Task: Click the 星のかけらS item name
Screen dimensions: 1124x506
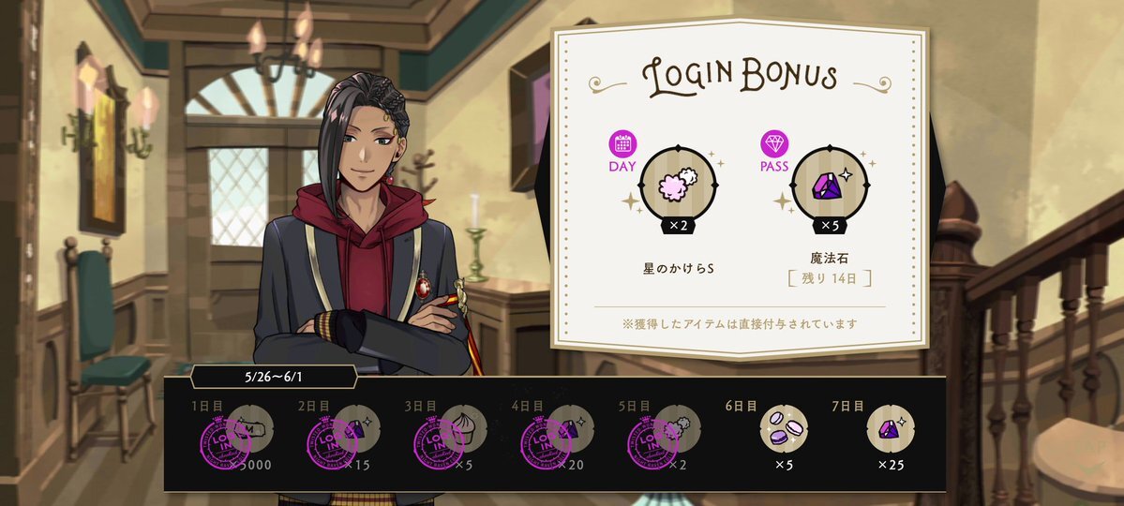Action: point(678,269)
